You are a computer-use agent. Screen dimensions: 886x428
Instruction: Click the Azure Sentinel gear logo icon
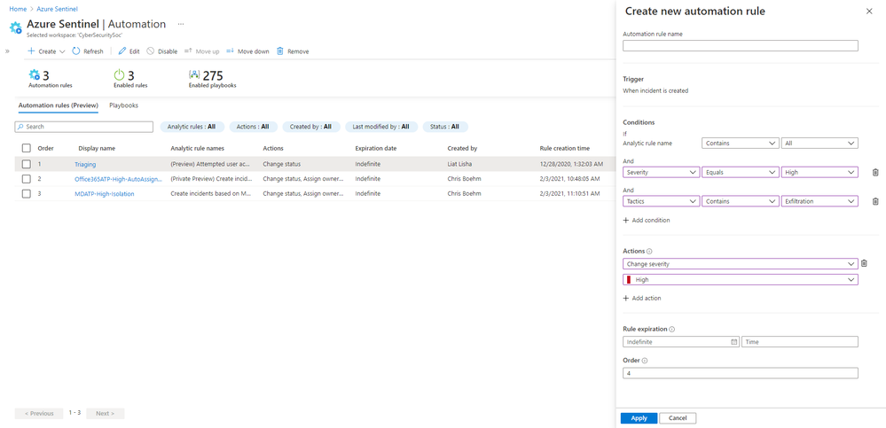click(x=16, y=27)
